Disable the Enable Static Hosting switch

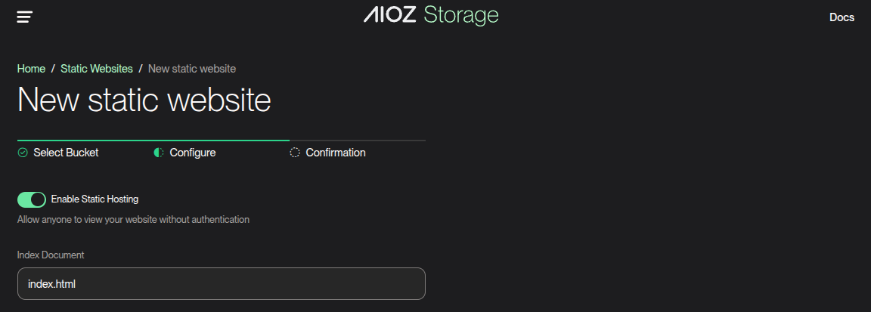32,199
